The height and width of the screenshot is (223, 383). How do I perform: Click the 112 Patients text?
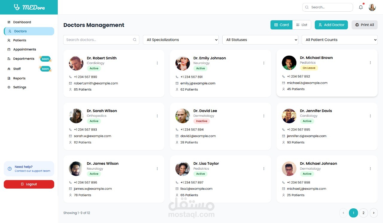click(83, 142)
